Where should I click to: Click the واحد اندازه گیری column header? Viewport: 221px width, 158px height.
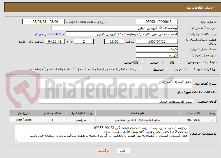[x=81, y=113]
